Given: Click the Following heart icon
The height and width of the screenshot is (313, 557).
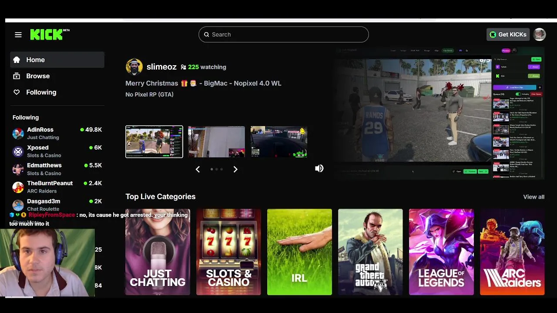Looking at the screenshot, I should (17, 92).
